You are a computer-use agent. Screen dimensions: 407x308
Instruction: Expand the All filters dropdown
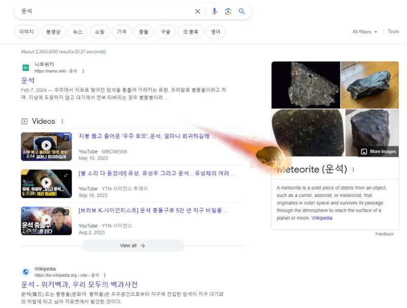(365, 32)
